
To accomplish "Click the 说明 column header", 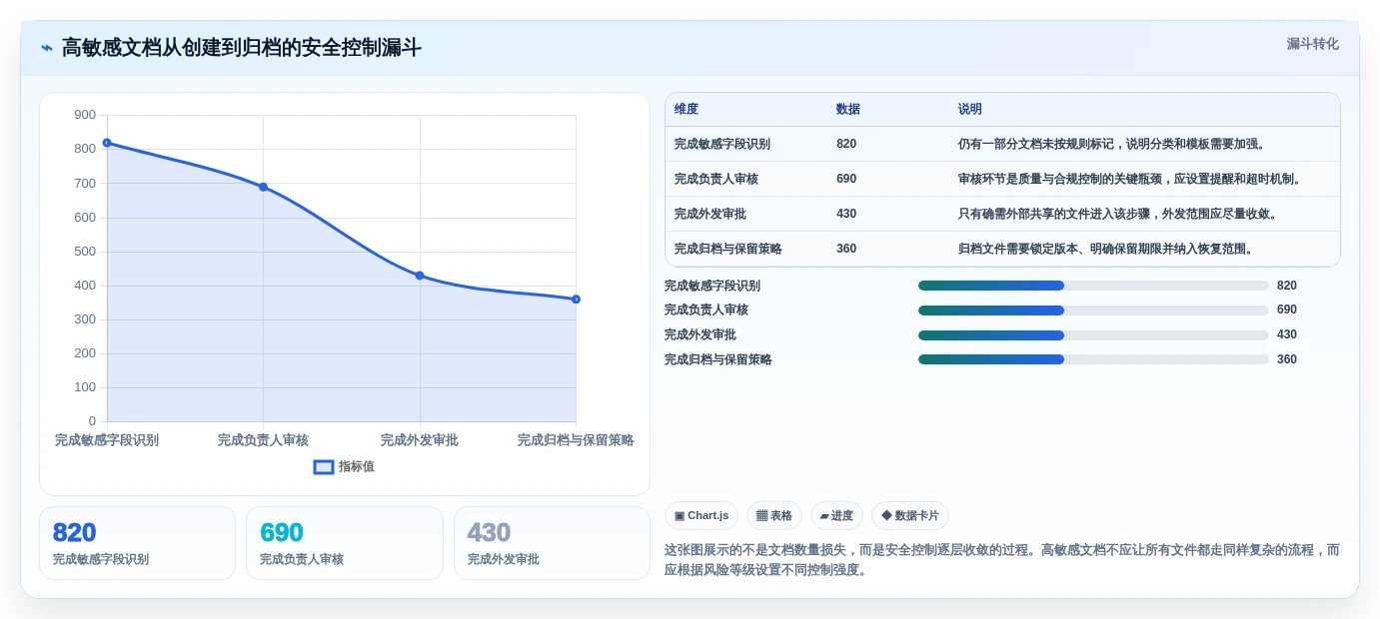I will pyautogui.click(x=970, y=110).
